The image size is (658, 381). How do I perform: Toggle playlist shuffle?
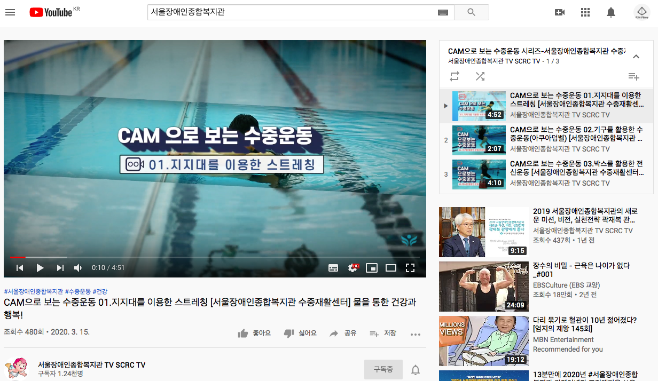tap(480, 76)
